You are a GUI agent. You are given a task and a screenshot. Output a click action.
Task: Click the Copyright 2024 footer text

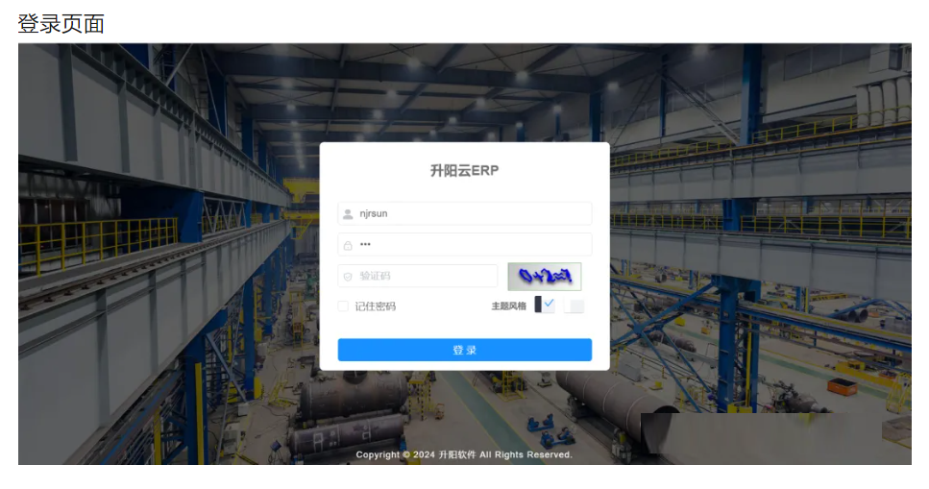tap(465, 454)
